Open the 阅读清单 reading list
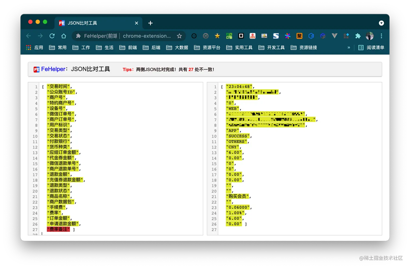Screen dimensions: 410x268 click(371, 47)
